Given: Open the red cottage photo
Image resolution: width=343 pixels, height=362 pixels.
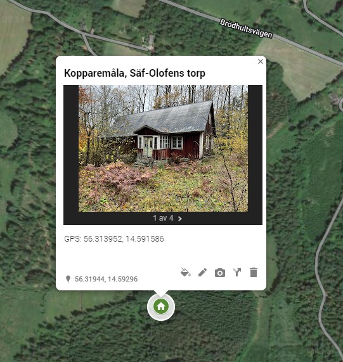Looking at the screenshot, I should 163,148.
